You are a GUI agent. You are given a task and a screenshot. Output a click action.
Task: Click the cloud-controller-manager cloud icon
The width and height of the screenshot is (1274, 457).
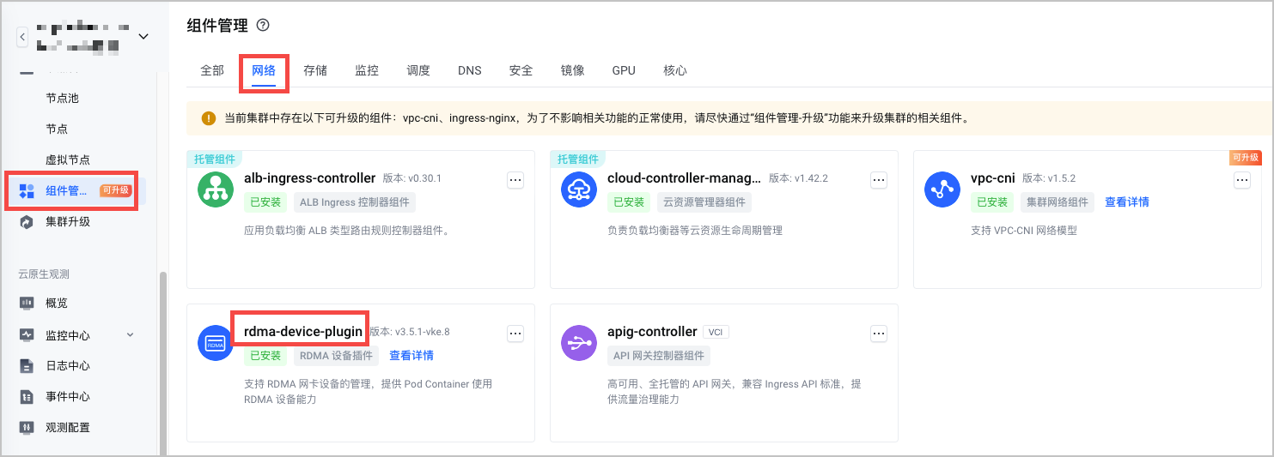(x=578, y=189)
